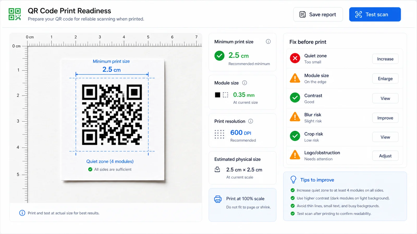Click View for Contrast
Screen dimensions: 417x234
tap(385, 99)
